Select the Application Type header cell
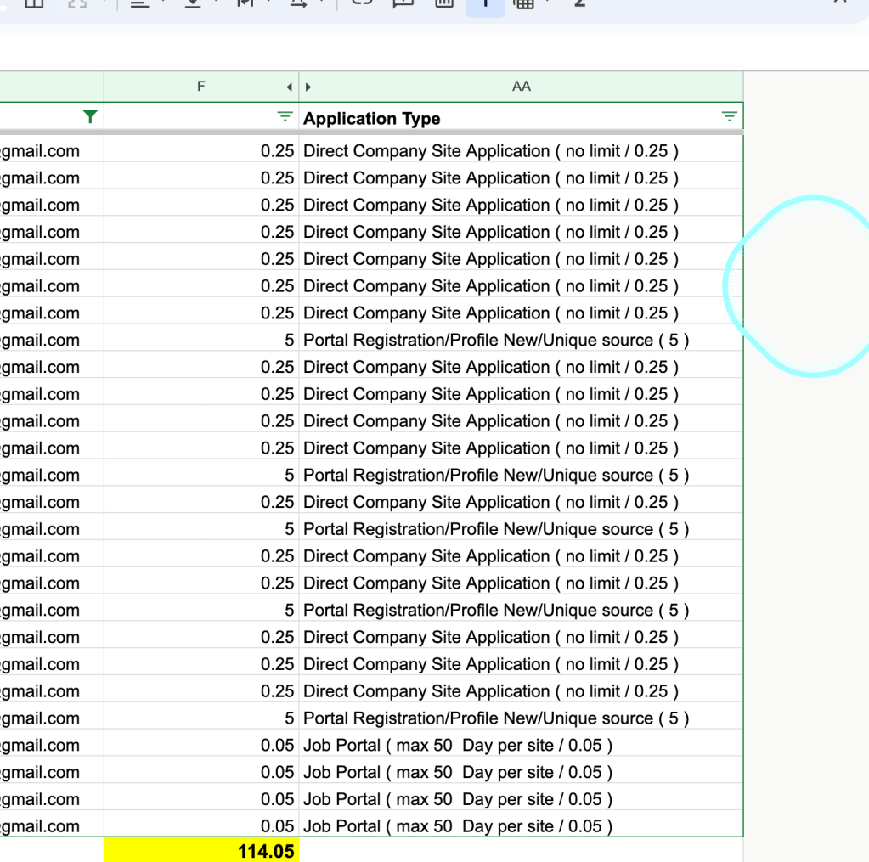Screen dimensions: 869x862 [521, 118]
